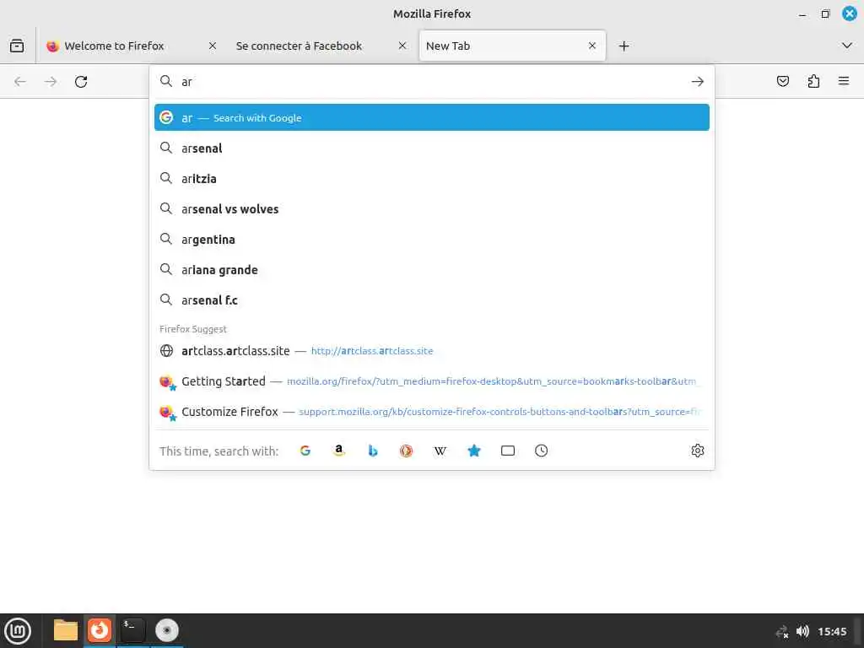This screenshot has width=864, height=648.
Task: Close the Welcome to Firefox tab
Action: tap(212, 46)
